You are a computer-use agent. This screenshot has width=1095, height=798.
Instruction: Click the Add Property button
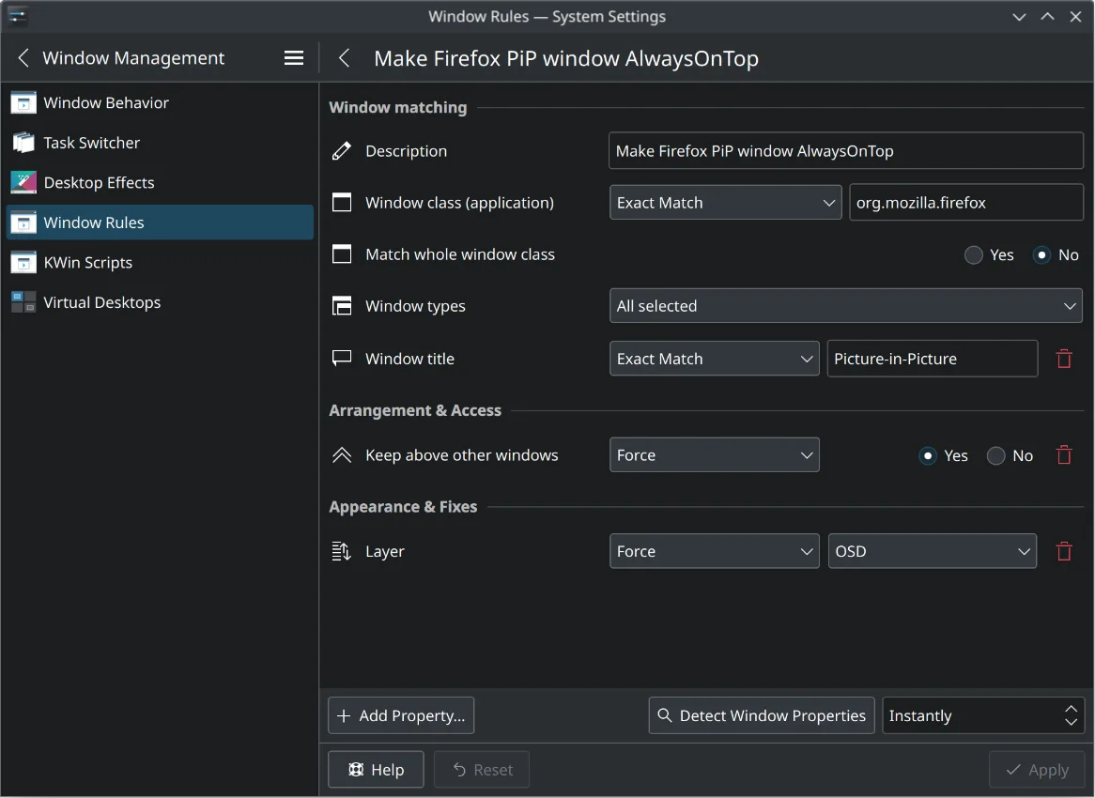tap(401, 715)
